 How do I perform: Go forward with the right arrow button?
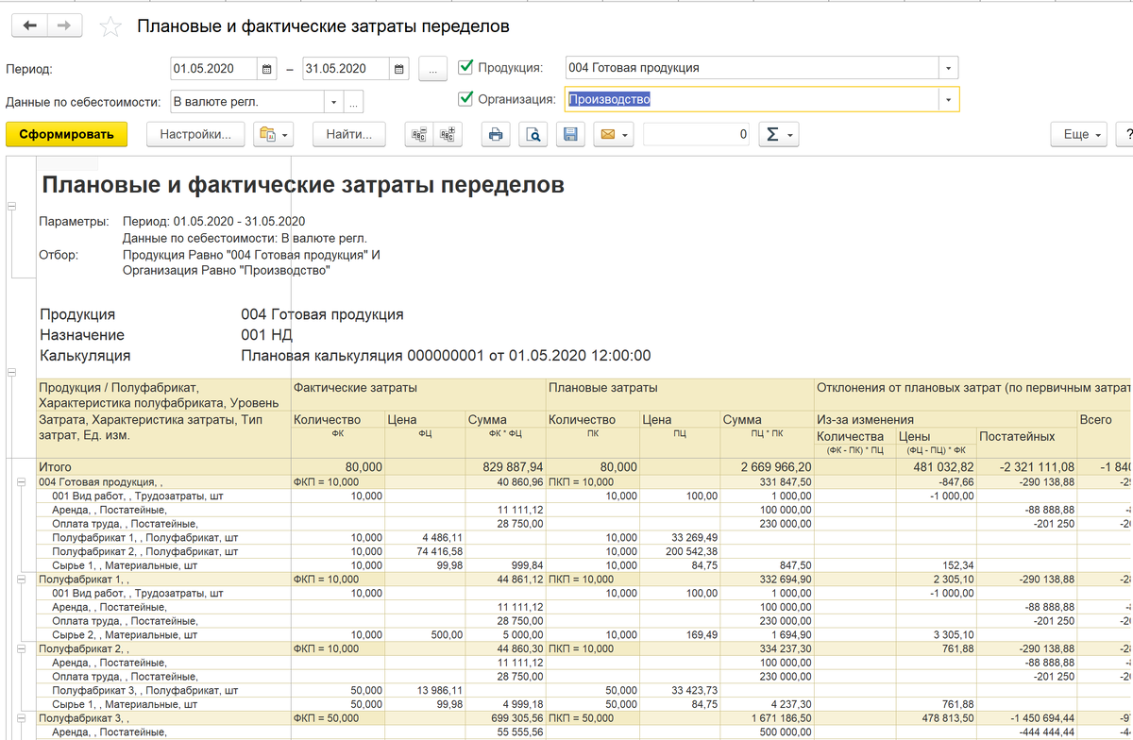pyautogui.click(x=64, y=25)
